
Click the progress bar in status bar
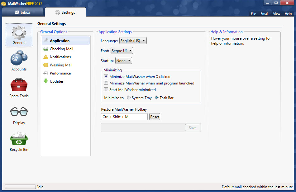coord(20,187)
